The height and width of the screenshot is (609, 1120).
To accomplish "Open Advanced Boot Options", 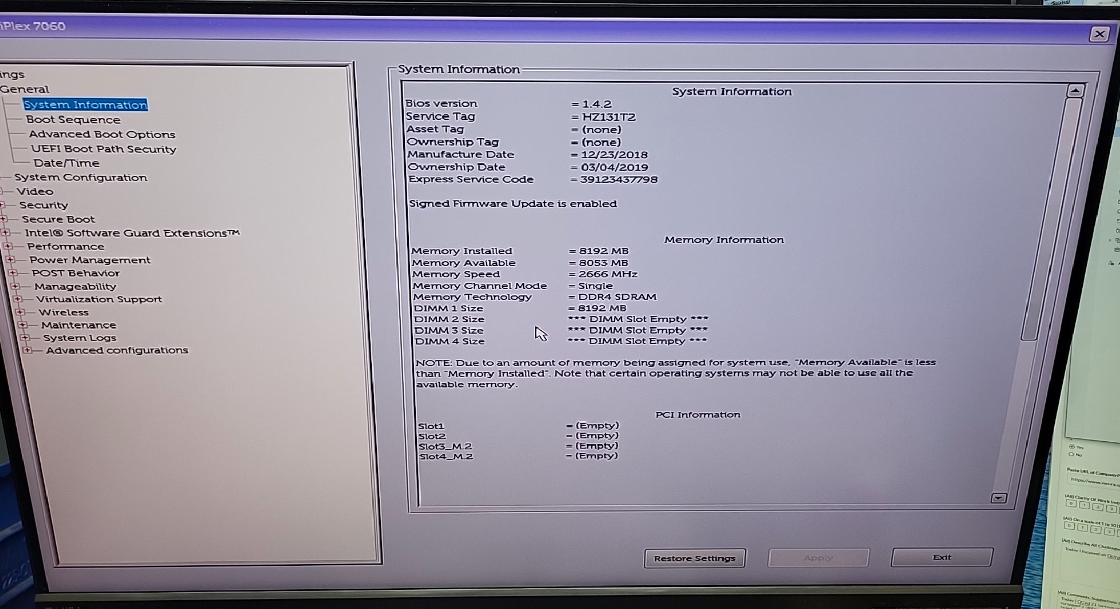I will (102, 134).
